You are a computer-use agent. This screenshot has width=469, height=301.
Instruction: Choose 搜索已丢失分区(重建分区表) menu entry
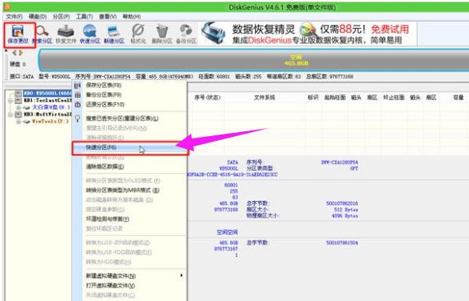pos(122,118)
